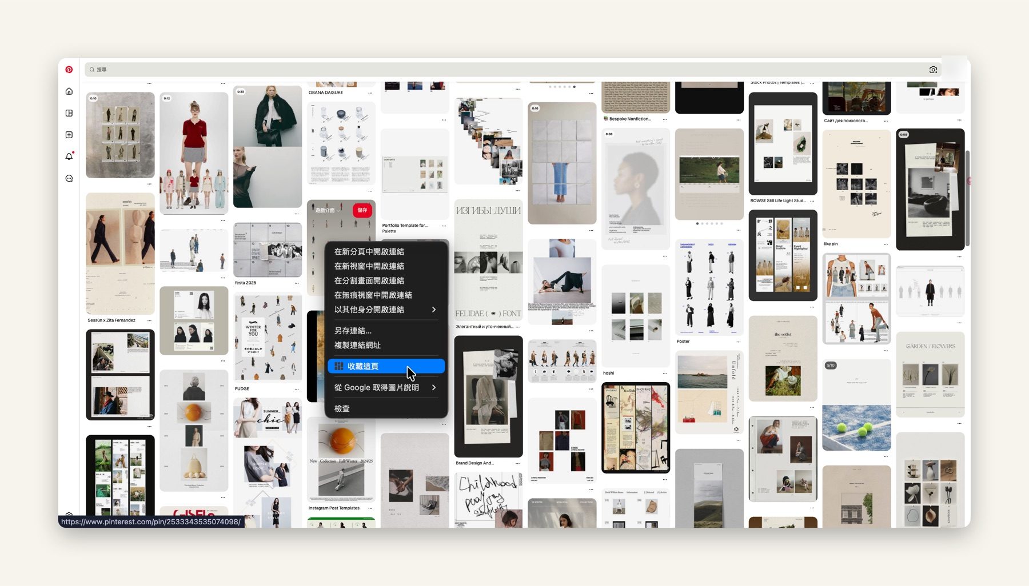This screenshot has height=586, width=1029.
Task: Choose 在新視窗中開啟連結 menu entry
Action: pyautogui.click(x=386, y=266)
